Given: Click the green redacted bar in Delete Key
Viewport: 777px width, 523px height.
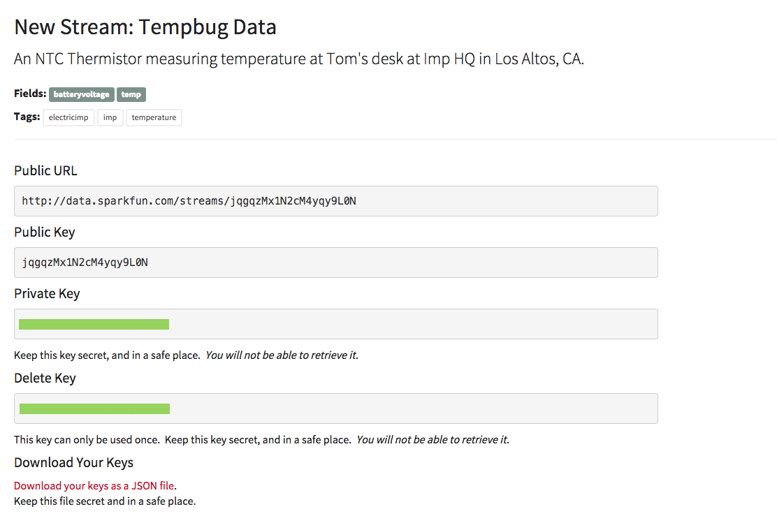Looking at the screenshot, I should tap(94, 408).
